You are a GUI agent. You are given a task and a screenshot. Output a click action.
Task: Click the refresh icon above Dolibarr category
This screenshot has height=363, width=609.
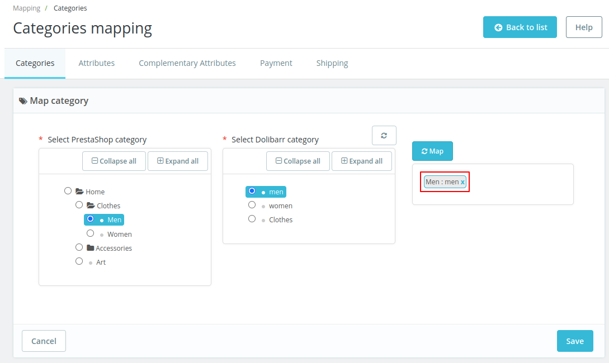click(384, 136)
